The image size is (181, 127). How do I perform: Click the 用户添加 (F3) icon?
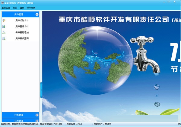pos(4,21)
